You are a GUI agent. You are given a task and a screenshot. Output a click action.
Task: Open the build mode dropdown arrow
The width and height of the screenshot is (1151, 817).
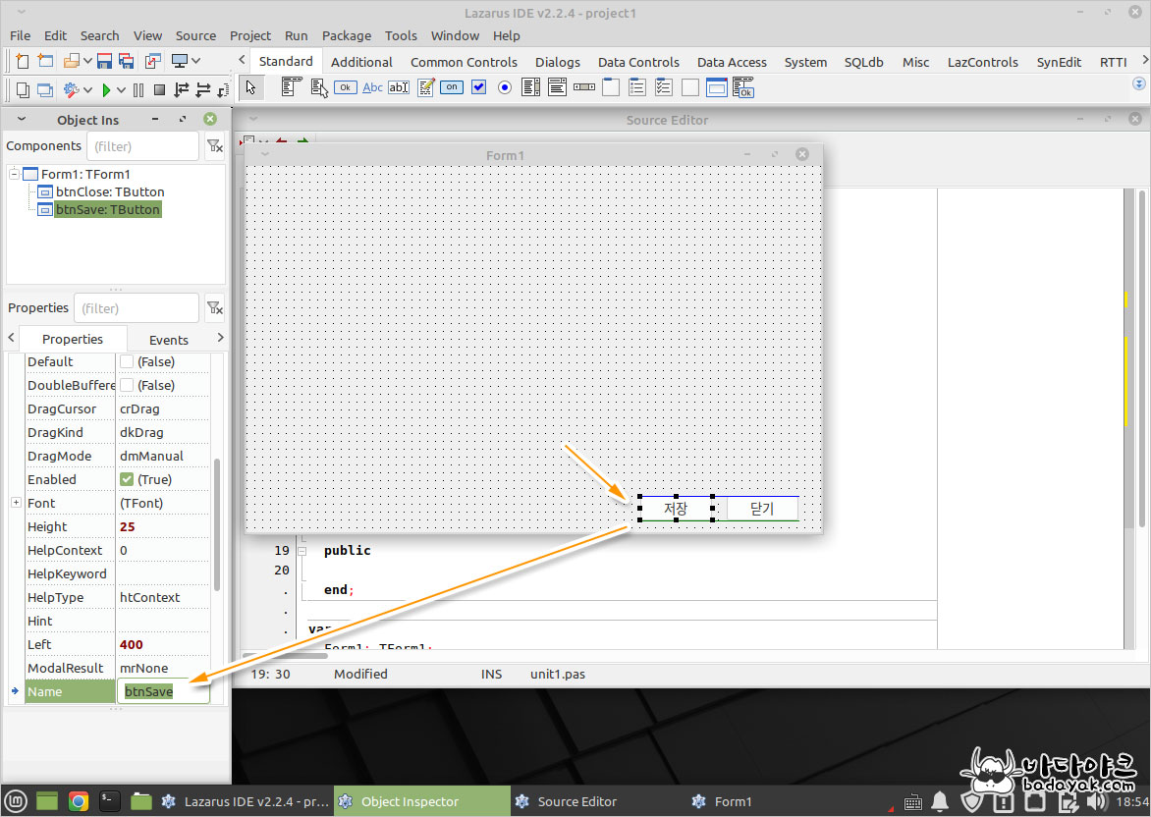tap(87, 89)
